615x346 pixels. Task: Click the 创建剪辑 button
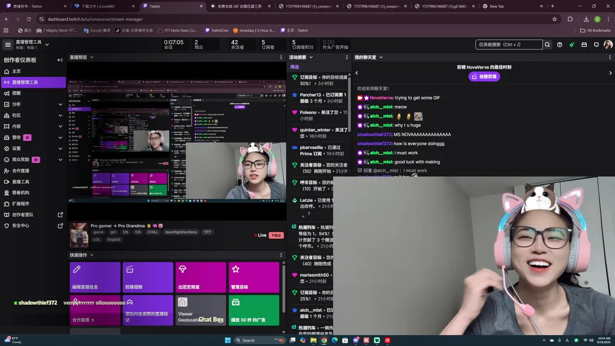(484, 76)
